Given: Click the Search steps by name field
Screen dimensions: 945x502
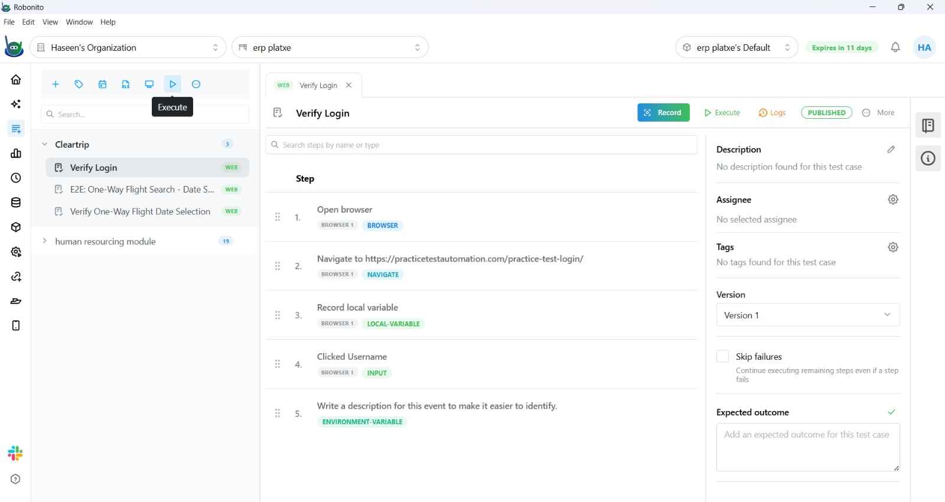Looking at the screenshot, I should pos(481,145).
